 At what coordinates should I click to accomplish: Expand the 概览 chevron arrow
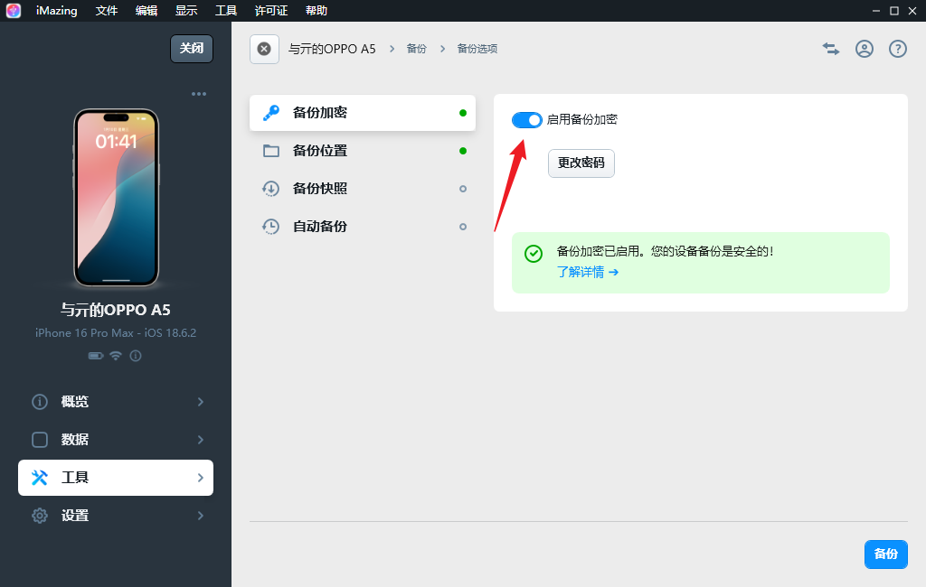tap(201, 402)
